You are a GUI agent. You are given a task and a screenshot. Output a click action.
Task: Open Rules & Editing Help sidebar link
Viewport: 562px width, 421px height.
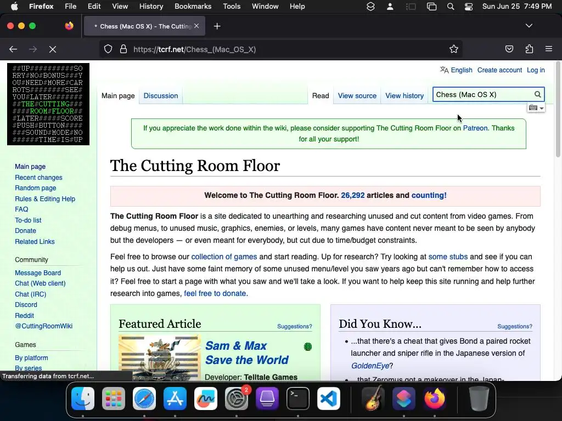[45, 199]
